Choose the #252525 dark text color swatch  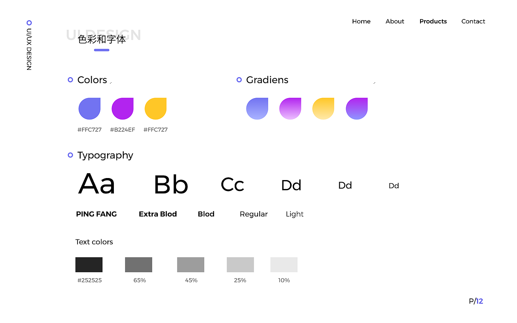[89, 265]
